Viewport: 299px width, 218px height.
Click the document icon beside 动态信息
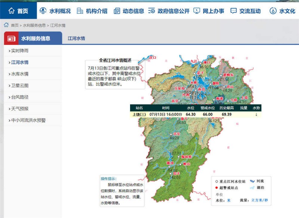[x=118, y=10]
